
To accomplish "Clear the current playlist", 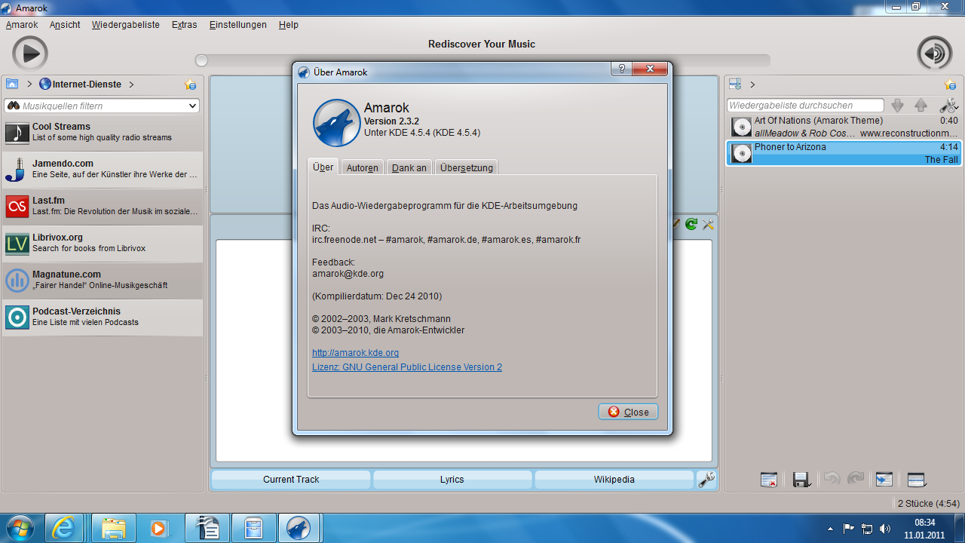I will tap(768, 479).
